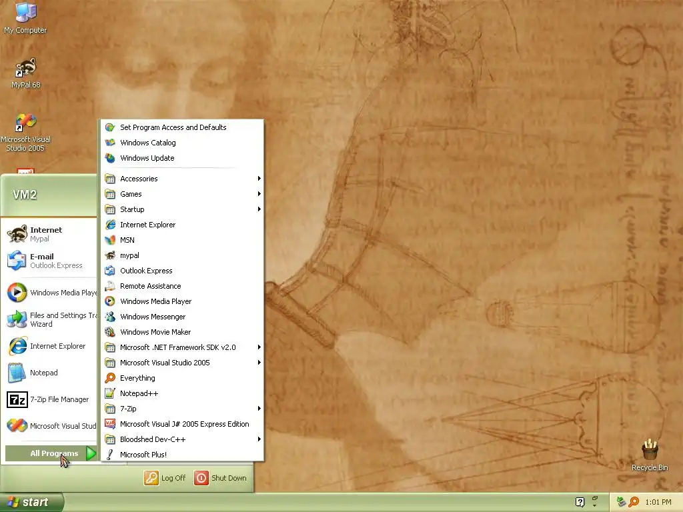Expand the Startup submenu
Image resolution: width=683 pixels, height=512 pixels.
tap(182, 209)
